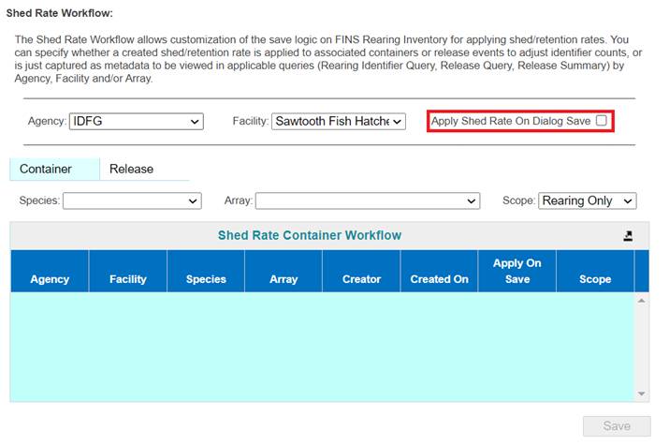Screen dimensions: 669x445
Task: Click the export icon in table header
Action: tap(628, 236)
